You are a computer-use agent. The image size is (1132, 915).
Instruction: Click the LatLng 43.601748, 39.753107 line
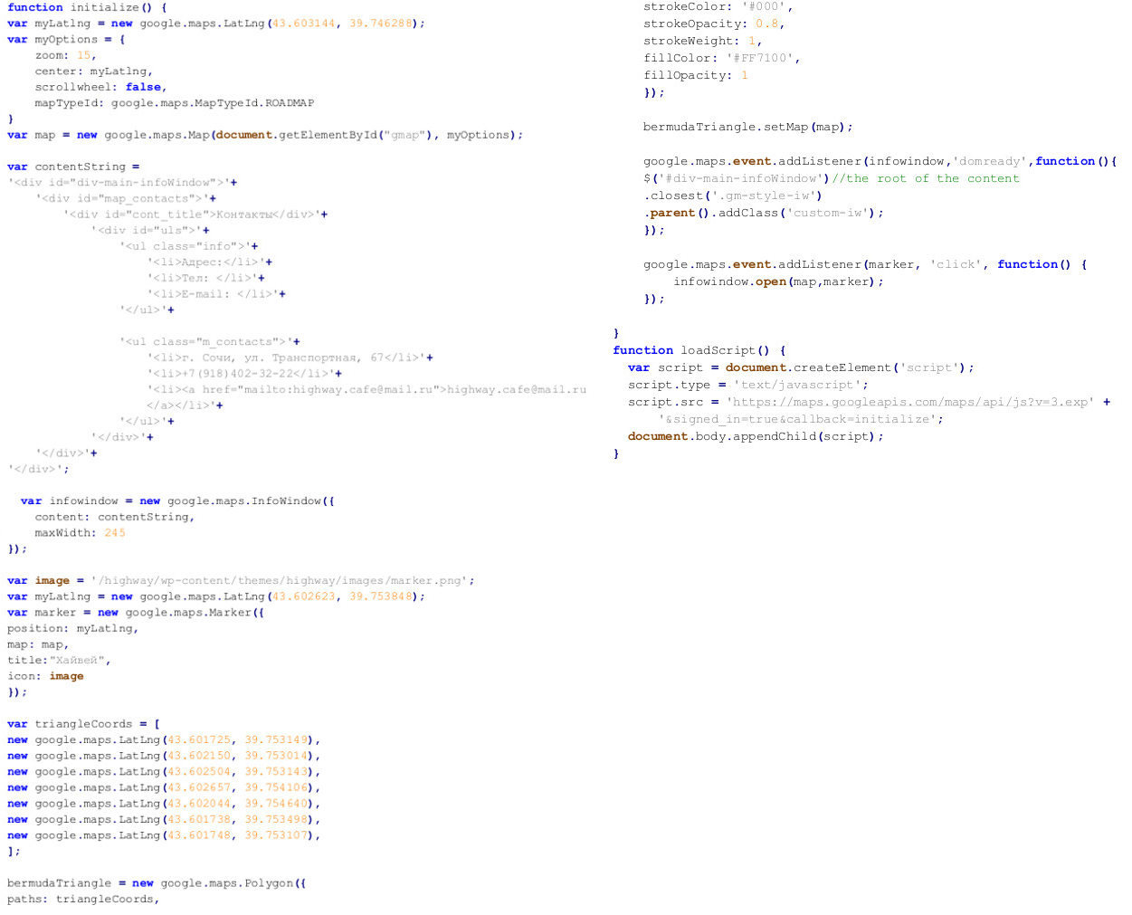point(164,836)
